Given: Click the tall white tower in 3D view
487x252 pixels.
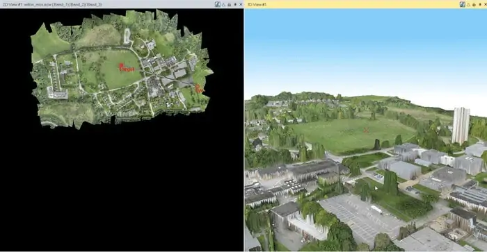Looking at the screenshot, I should coord(461,125).
